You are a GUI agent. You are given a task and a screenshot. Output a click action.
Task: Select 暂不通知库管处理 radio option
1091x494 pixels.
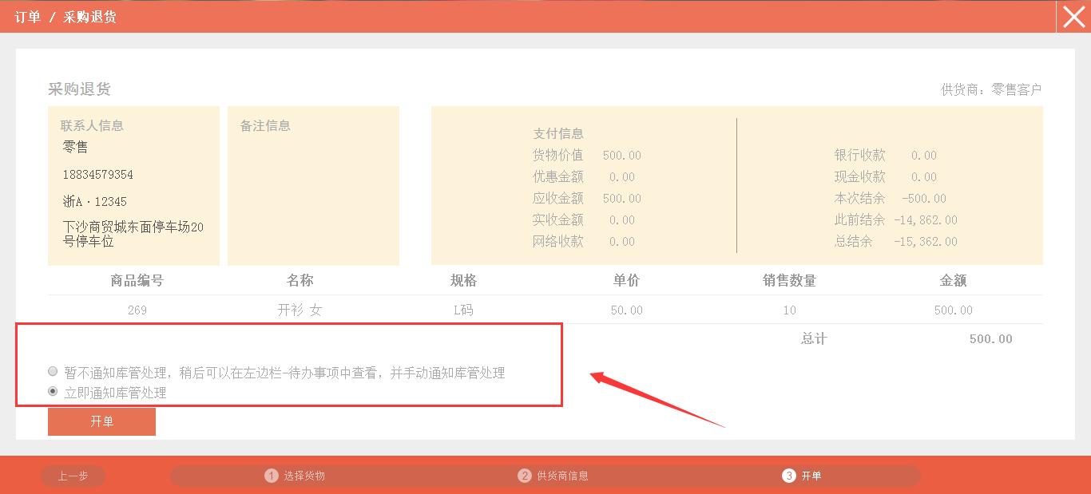click(x=53, y=372)
